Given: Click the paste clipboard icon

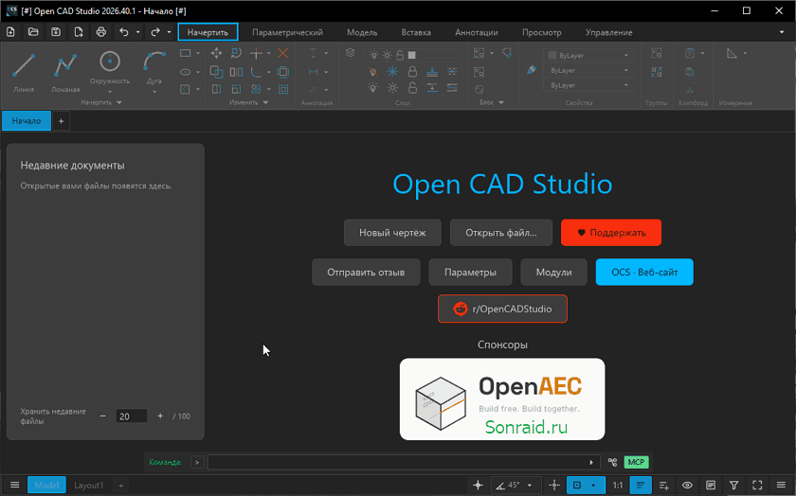Looking at the screenshot, I should [690, 53].
